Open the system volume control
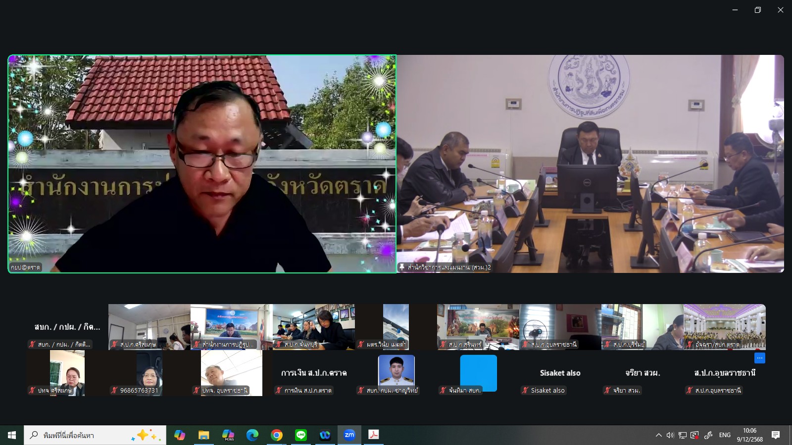792x445 pixels. [670, 435]
